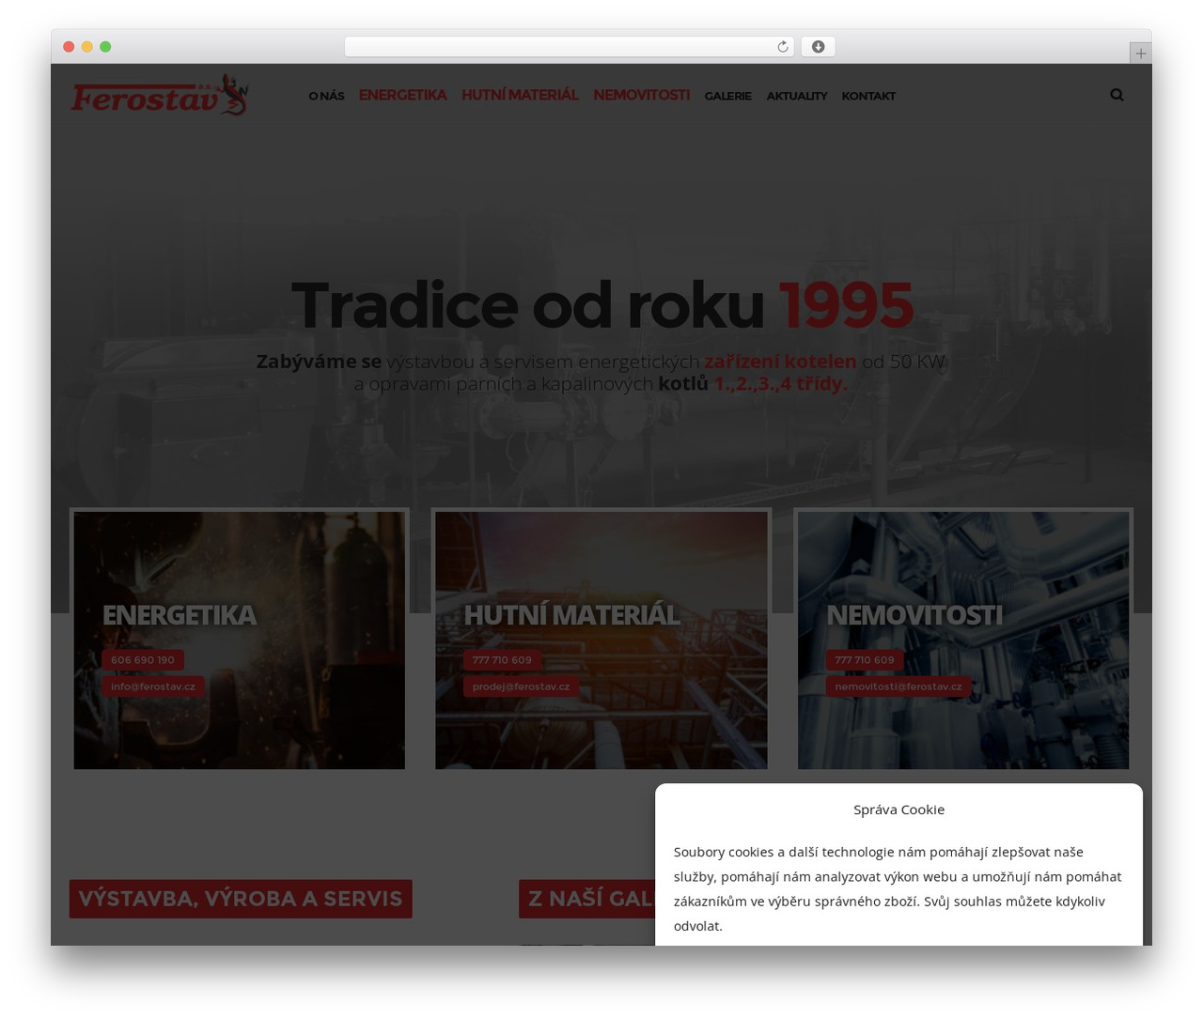This screenshot has height=1018, width=1203.
Task: Open the AKTUALITY menu link
Action: coord(796,96)
